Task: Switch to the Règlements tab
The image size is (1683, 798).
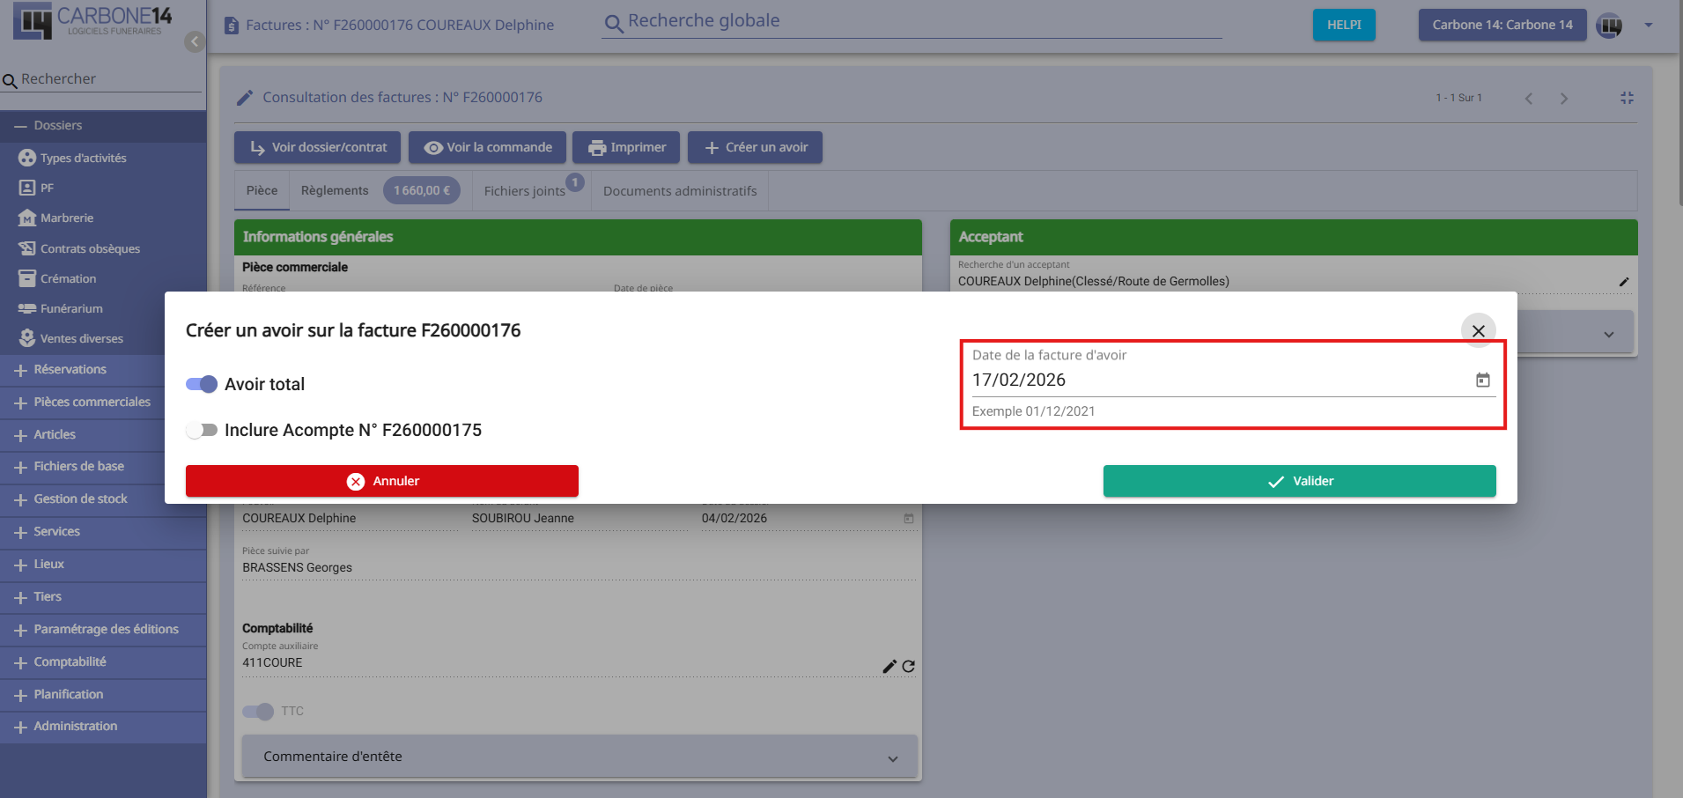Action: coord(335,190)
